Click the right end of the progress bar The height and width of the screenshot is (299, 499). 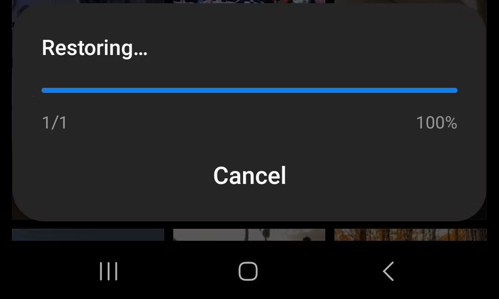click(455, 91)
